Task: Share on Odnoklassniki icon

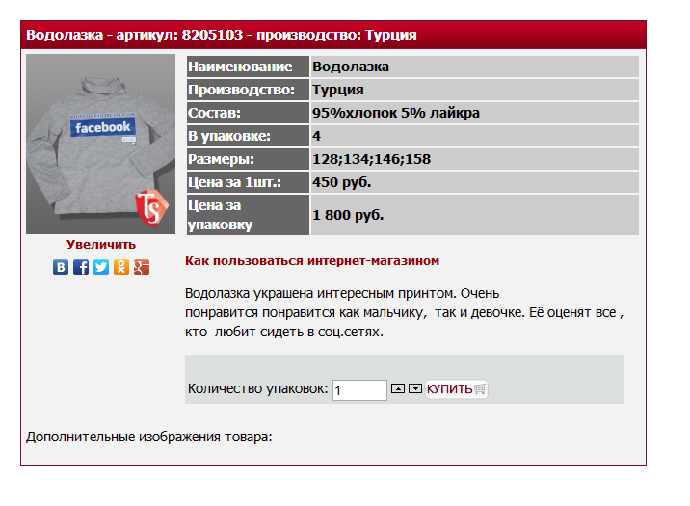Action: pos(121,267)
